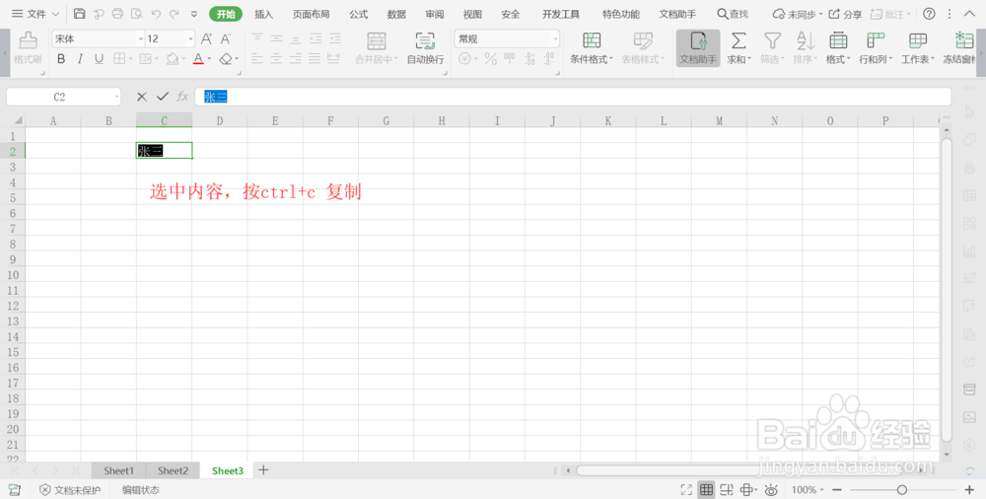986x499 pixels.
Task: Toggle Auto Wrap (自动换行)
Action: pyautogui.click(x=425, y=48)
